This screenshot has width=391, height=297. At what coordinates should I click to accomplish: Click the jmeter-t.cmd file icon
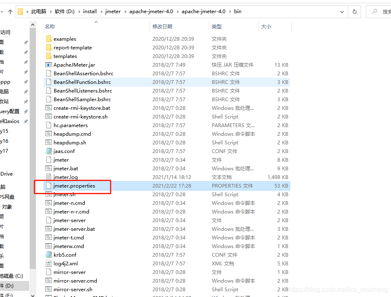coord(49,237)
